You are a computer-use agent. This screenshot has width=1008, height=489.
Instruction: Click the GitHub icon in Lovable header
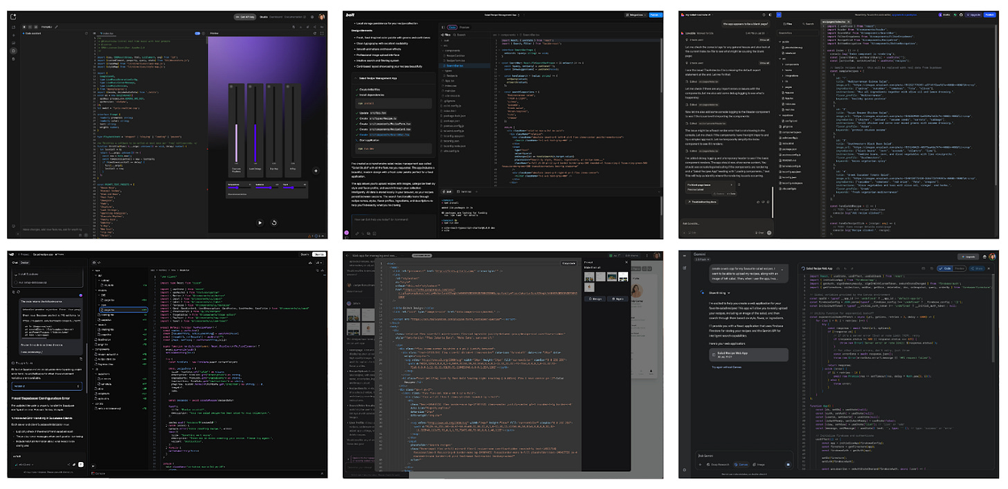[x=961, y=15]
